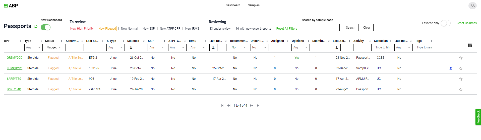Open the Type filter dropdown

(x=33, y=47)
